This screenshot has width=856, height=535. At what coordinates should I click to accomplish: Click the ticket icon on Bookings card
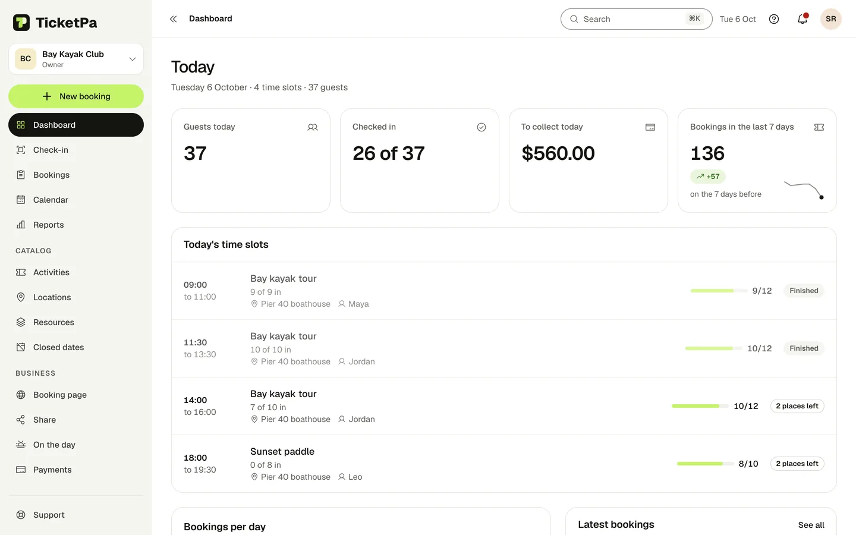coord(819,127)
